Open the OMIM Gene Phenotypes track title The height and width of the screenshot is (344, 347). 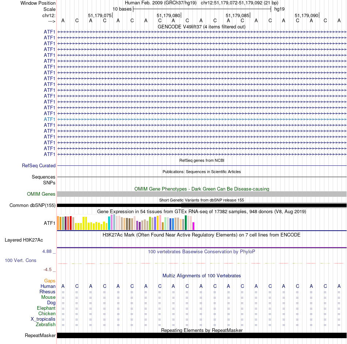tap(202, 189)
